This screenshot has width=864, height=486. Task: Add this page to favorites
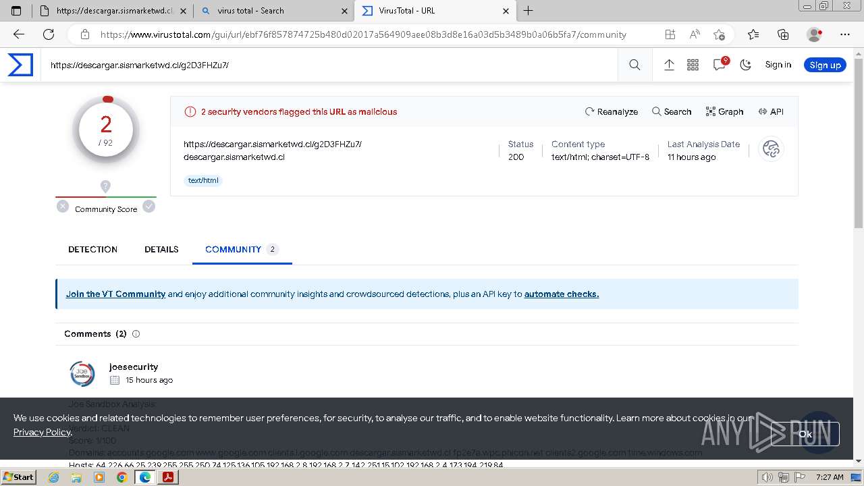[x=719, y=34]
